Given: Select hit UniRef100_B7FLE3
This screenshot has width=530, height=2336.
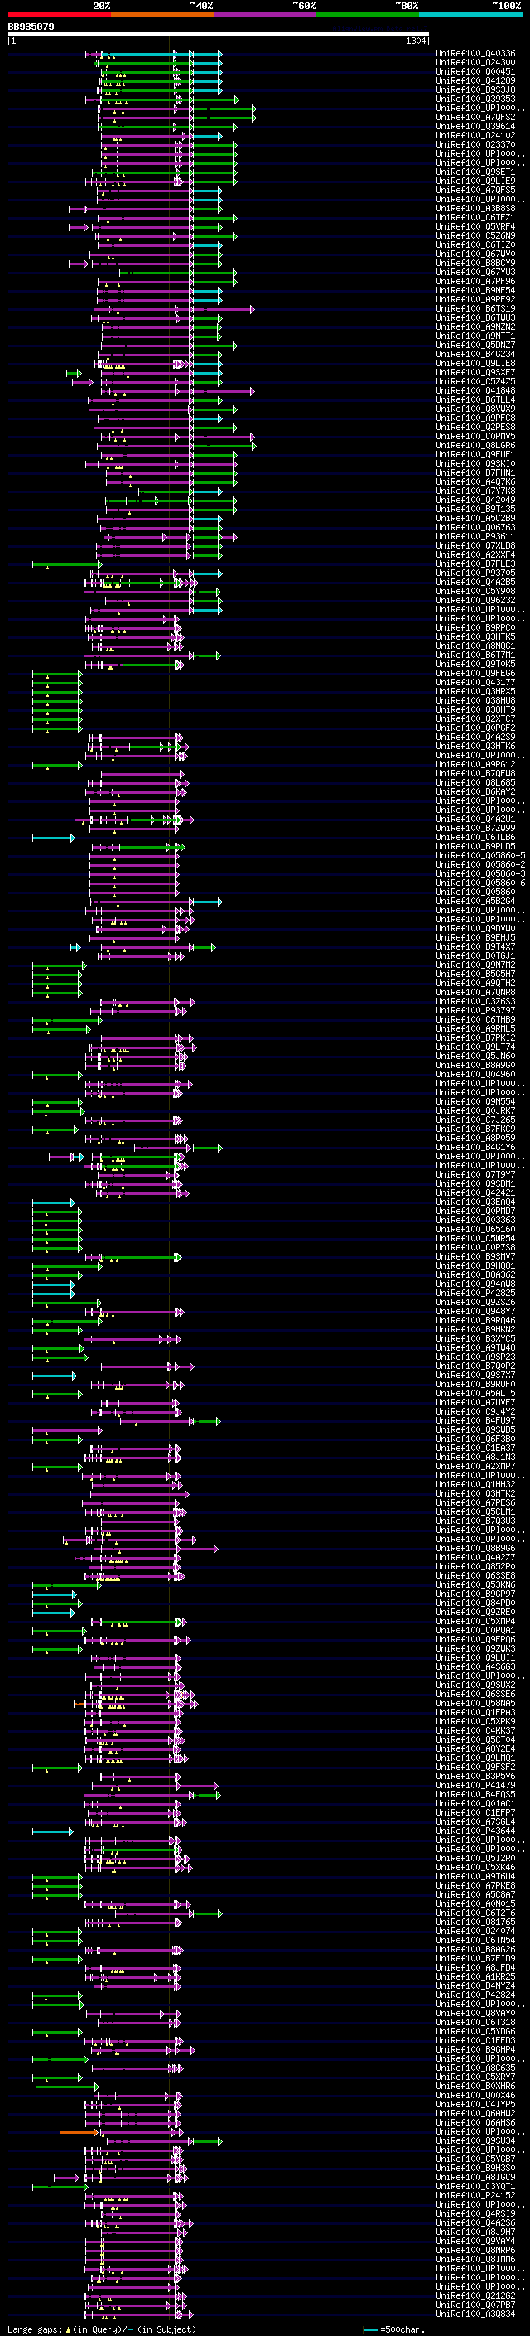Looking at the screenshot, I should (475, 564).
